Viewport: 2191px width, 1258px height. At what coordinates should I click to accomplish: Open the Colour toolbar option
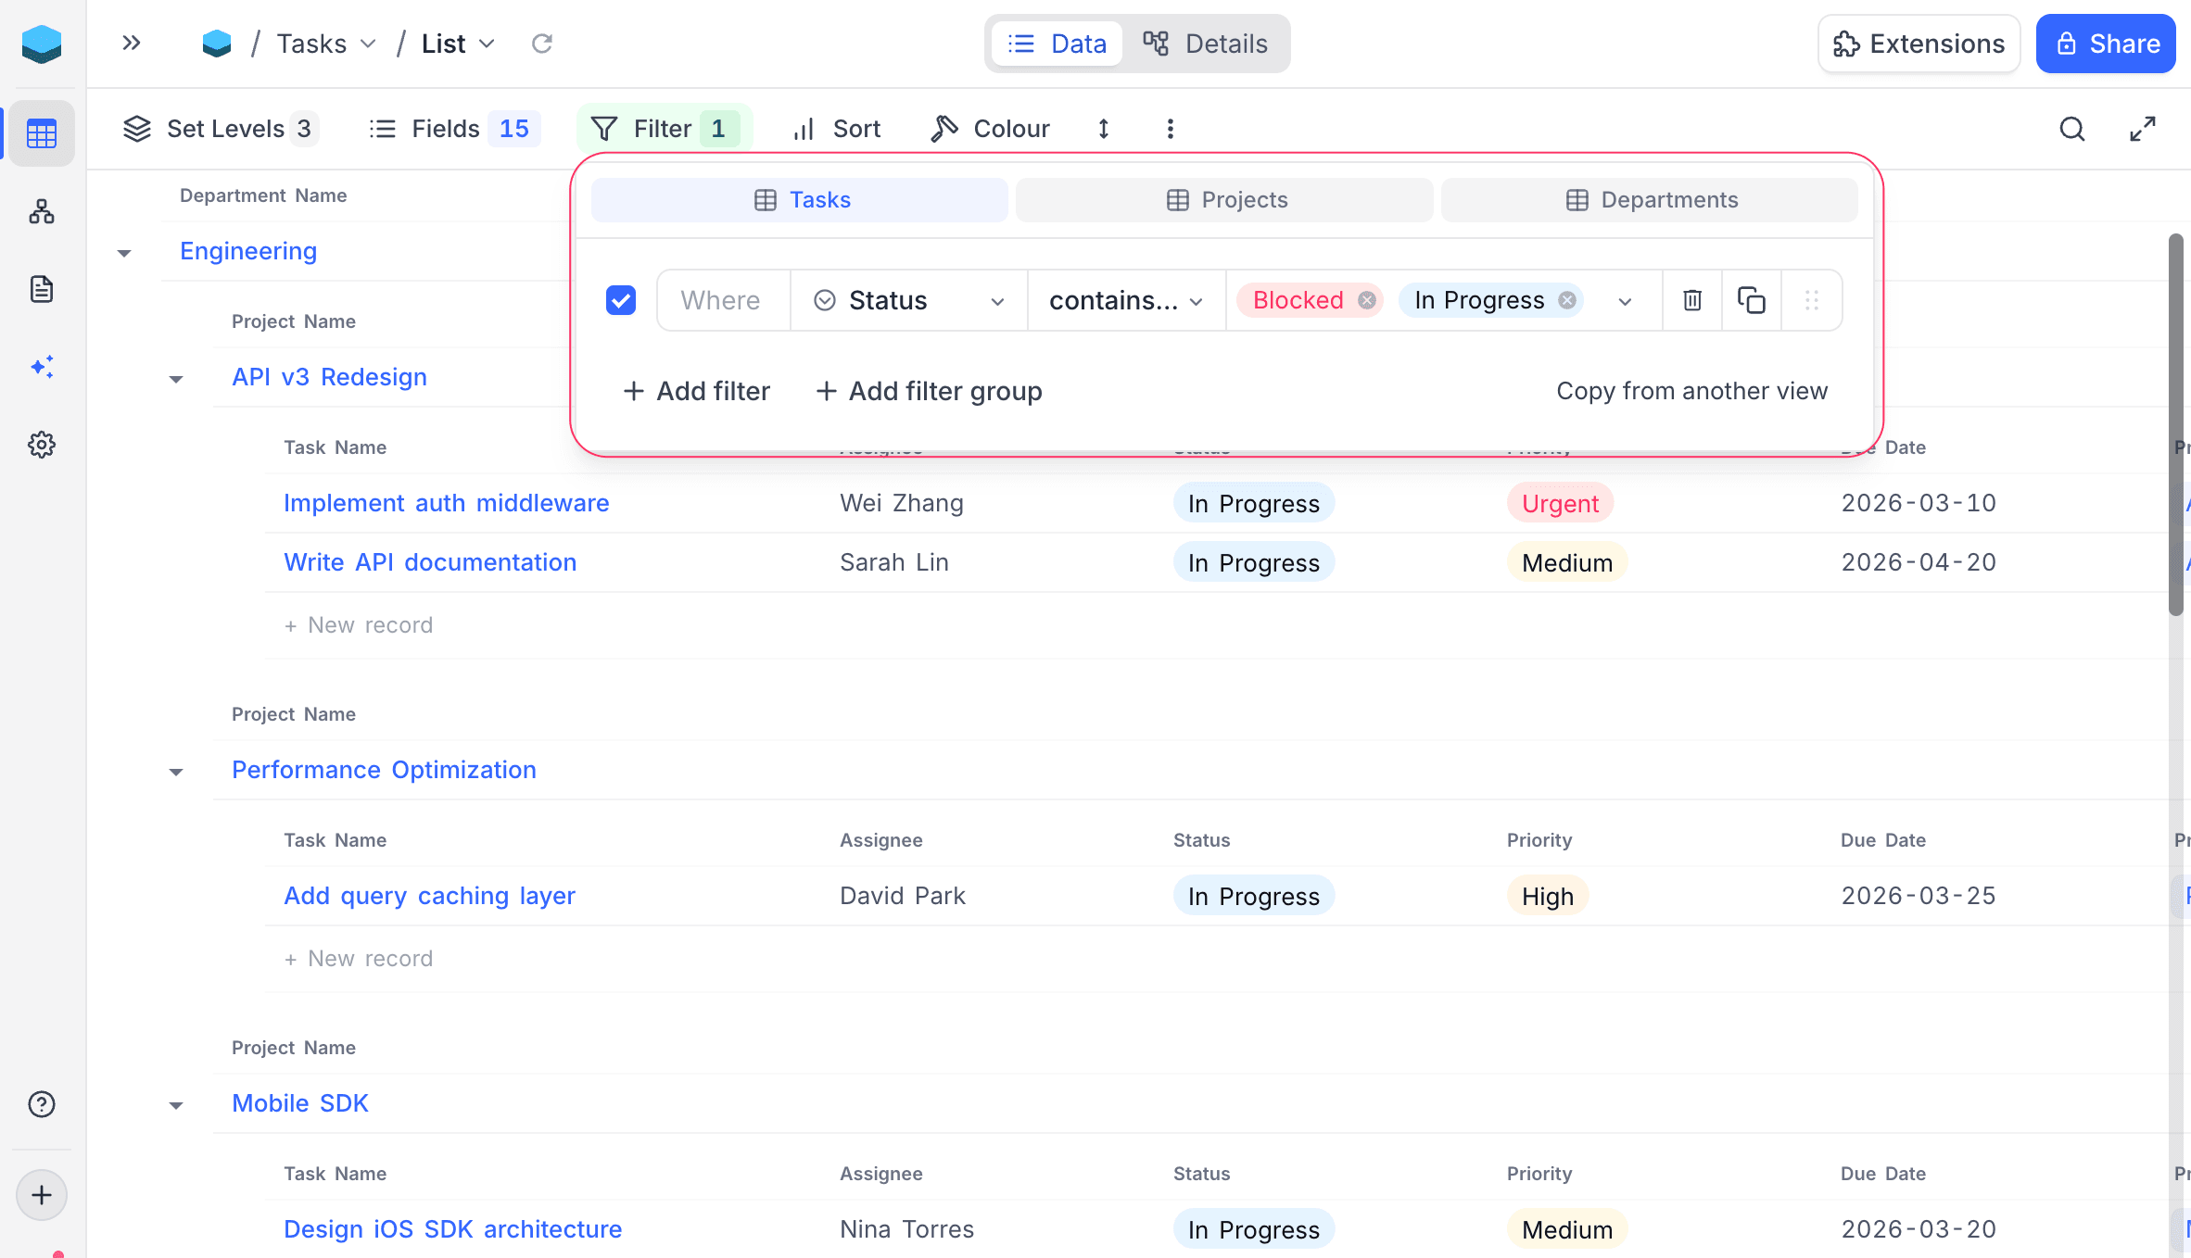(x=991, y=129)
